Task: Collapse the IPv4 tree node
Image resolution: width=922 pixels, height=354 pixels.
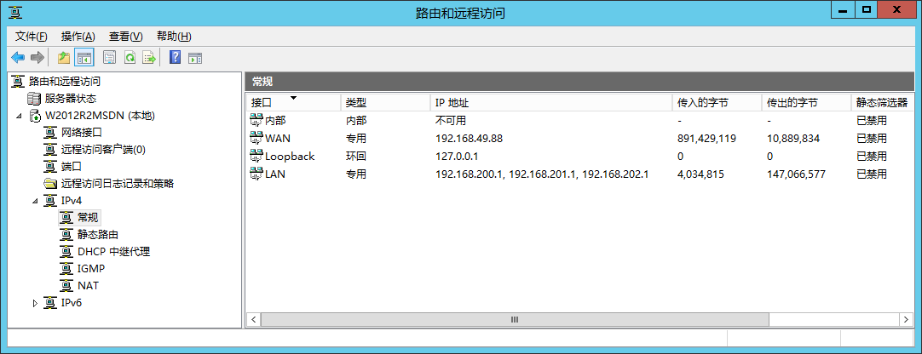Action: point(35,201)
